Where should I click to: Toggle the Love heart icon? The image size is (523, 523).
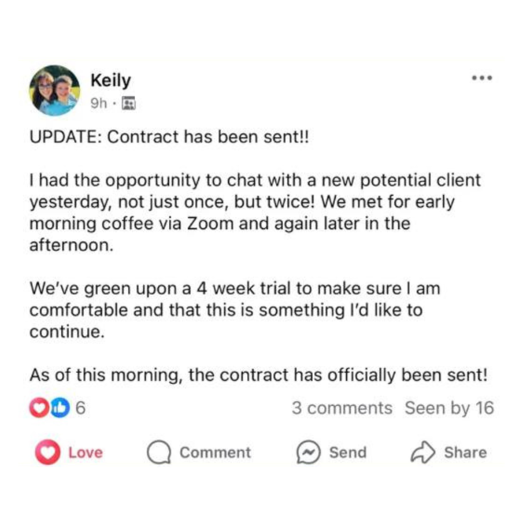(47, 452)
